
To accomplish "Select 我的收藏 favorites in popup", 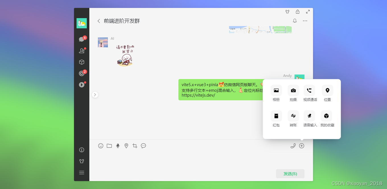I will tap(328, 119).
